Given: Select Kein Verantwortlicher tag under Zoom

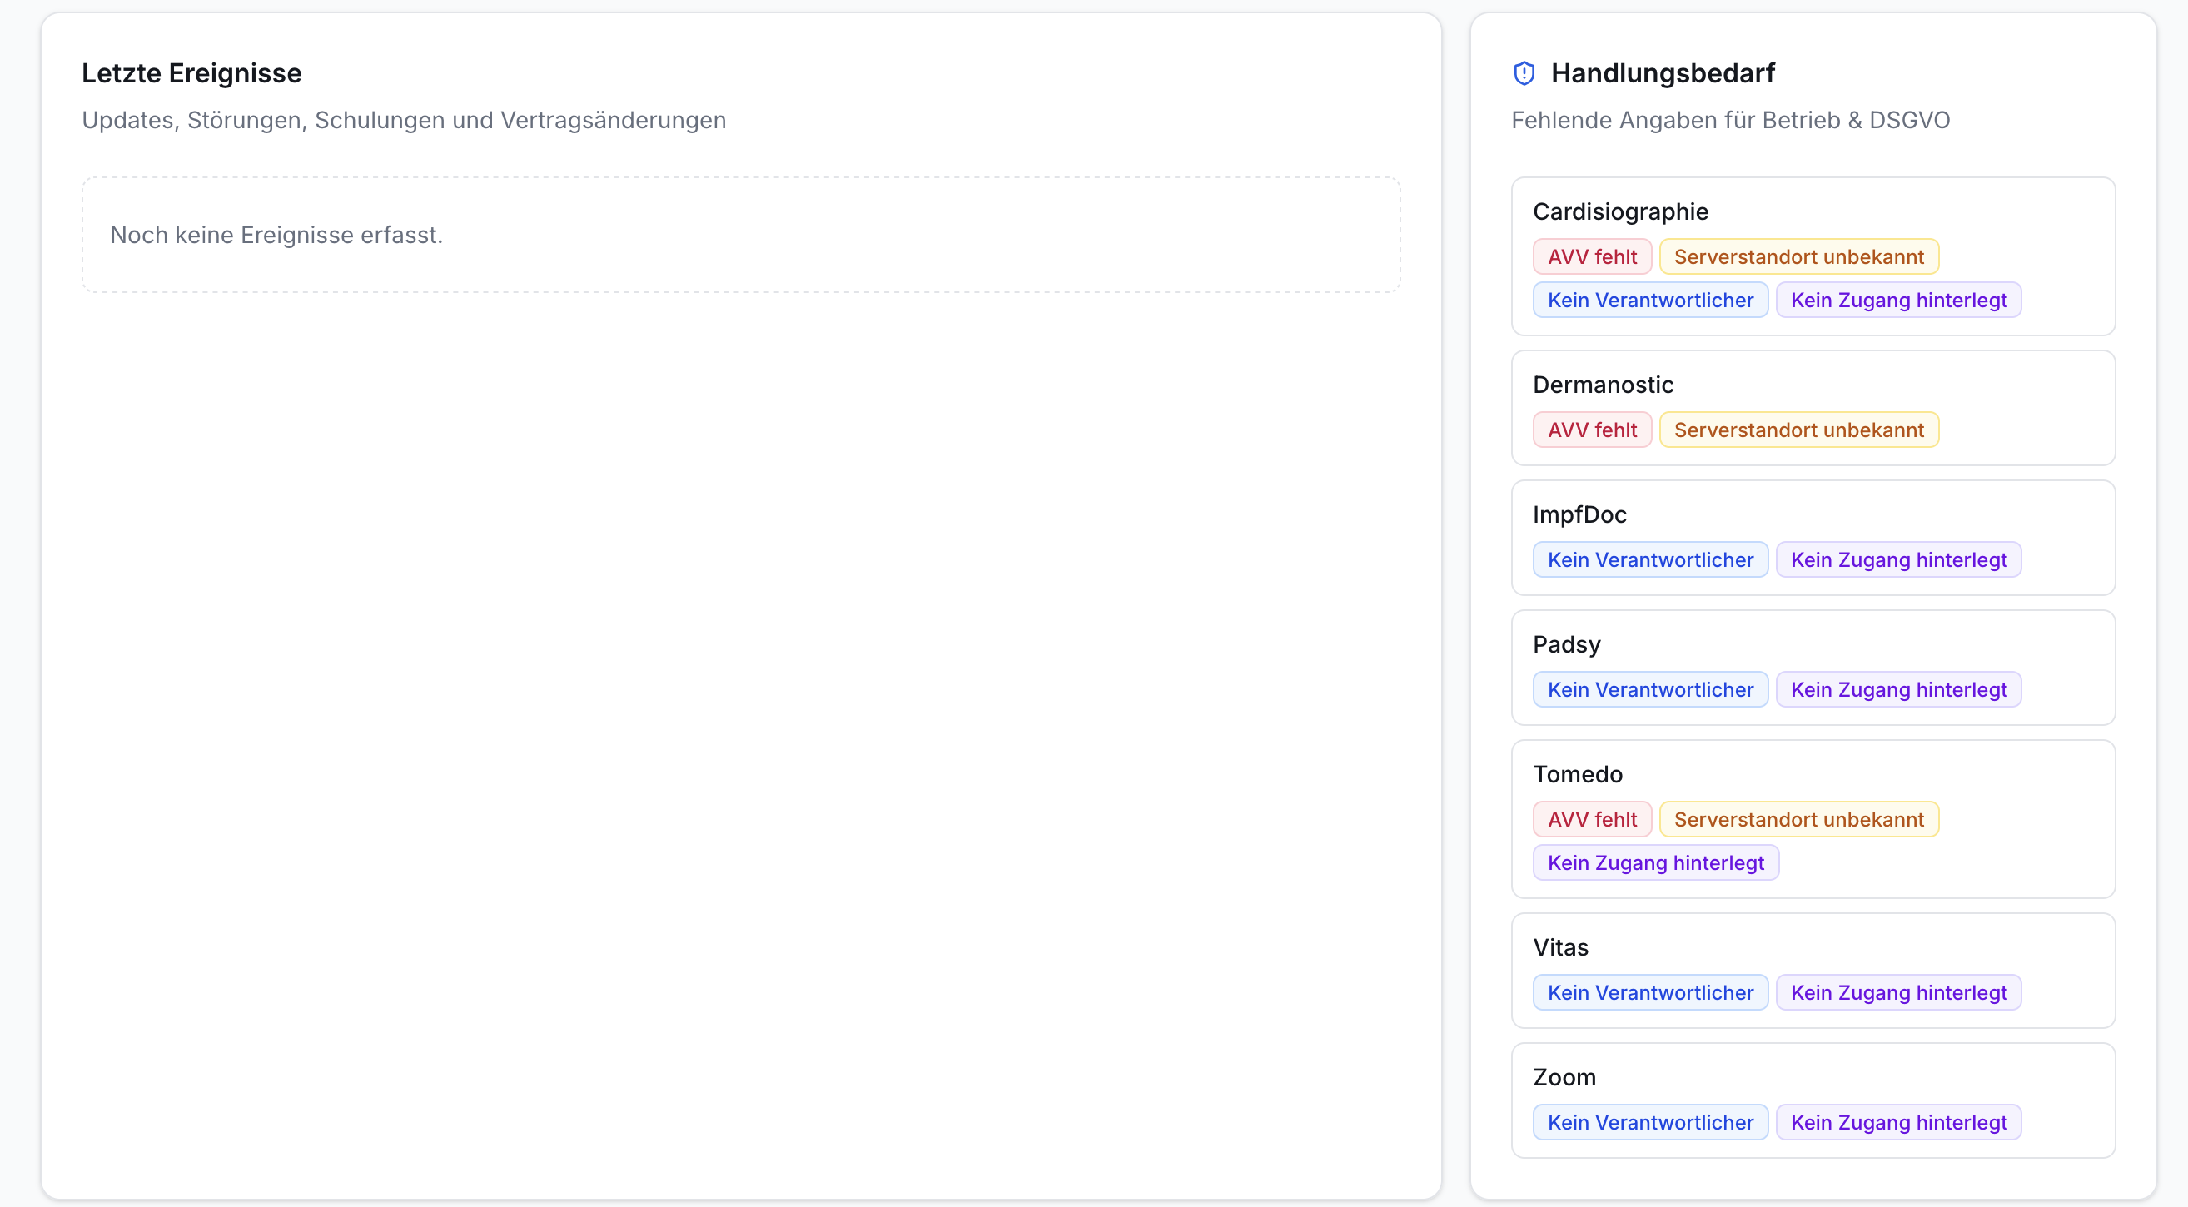Looking at the screenshot, I should [1649, 1123].
